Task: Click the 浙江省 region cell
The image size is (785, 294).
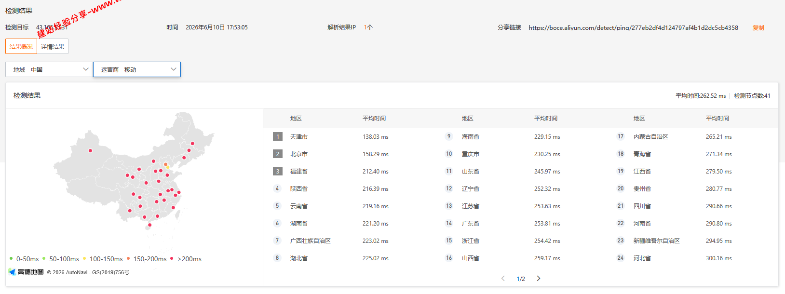Action: click(x=471, y=241)
